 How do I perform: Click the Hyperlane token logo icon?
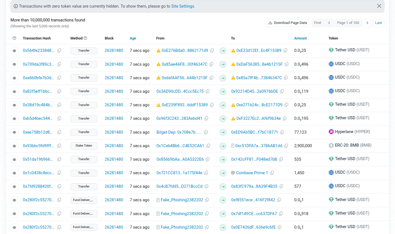coord(331,132)
